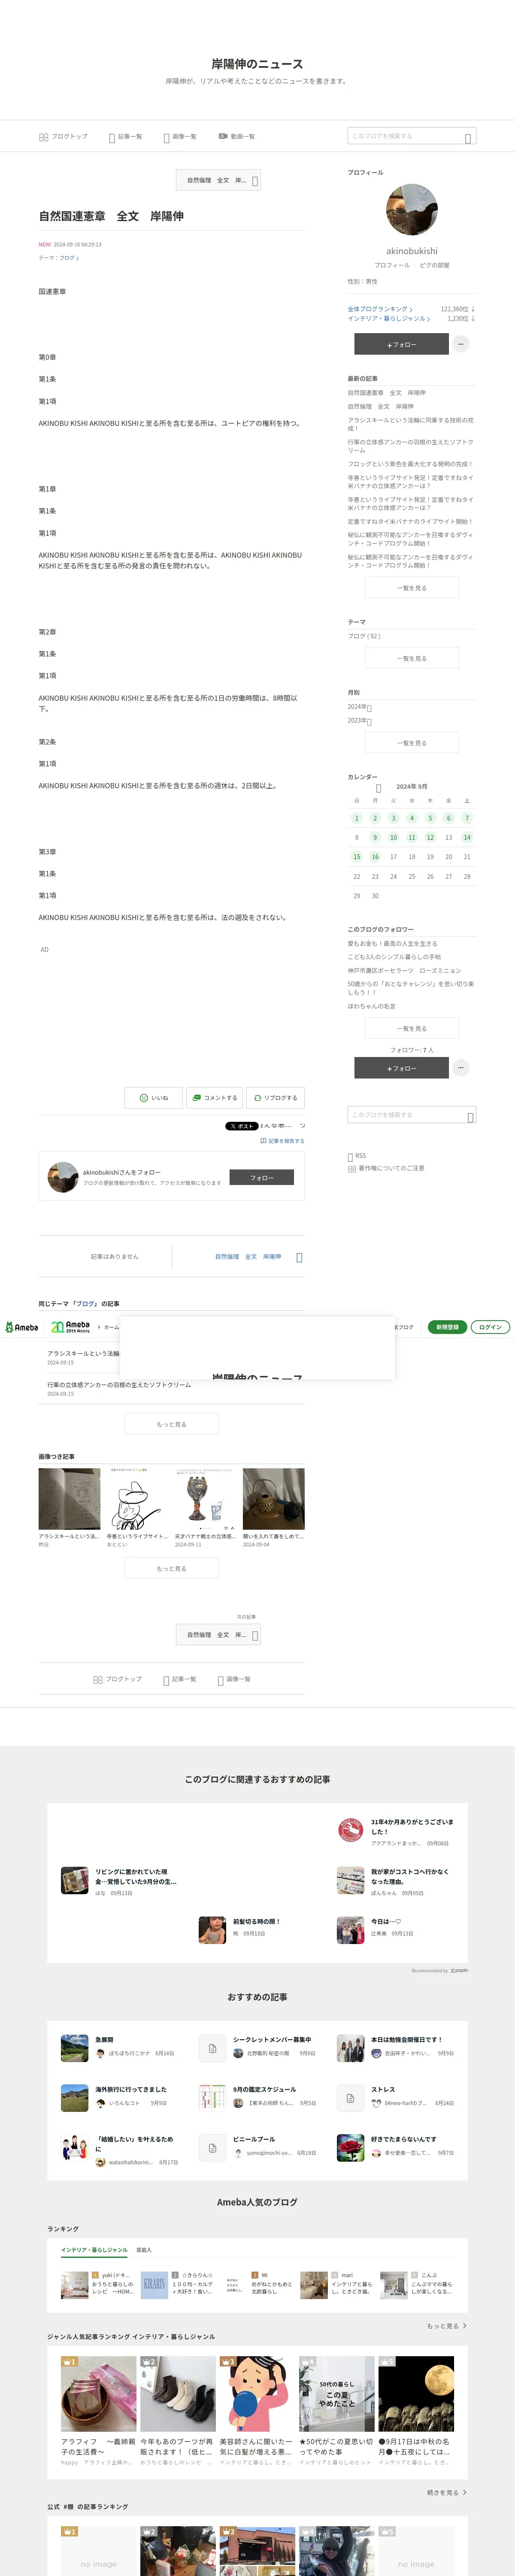
Task: Click previous month arrow in calendar
Action: (378, 788)
